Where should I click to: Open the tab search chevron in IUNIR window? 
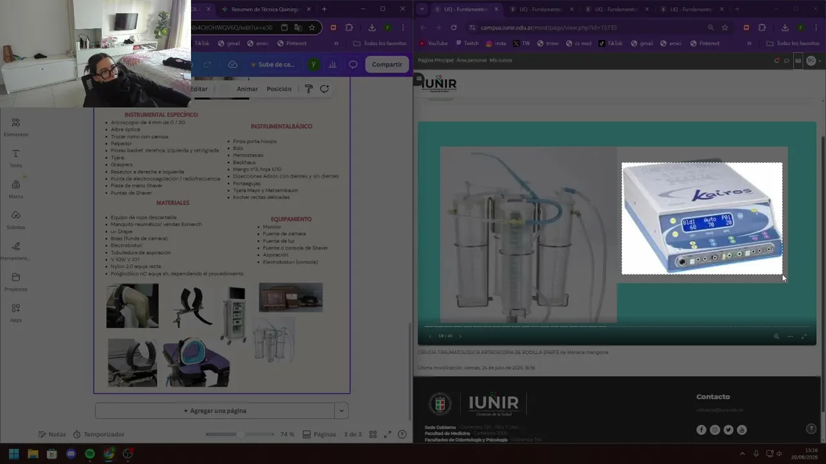[x=422, y=9]
